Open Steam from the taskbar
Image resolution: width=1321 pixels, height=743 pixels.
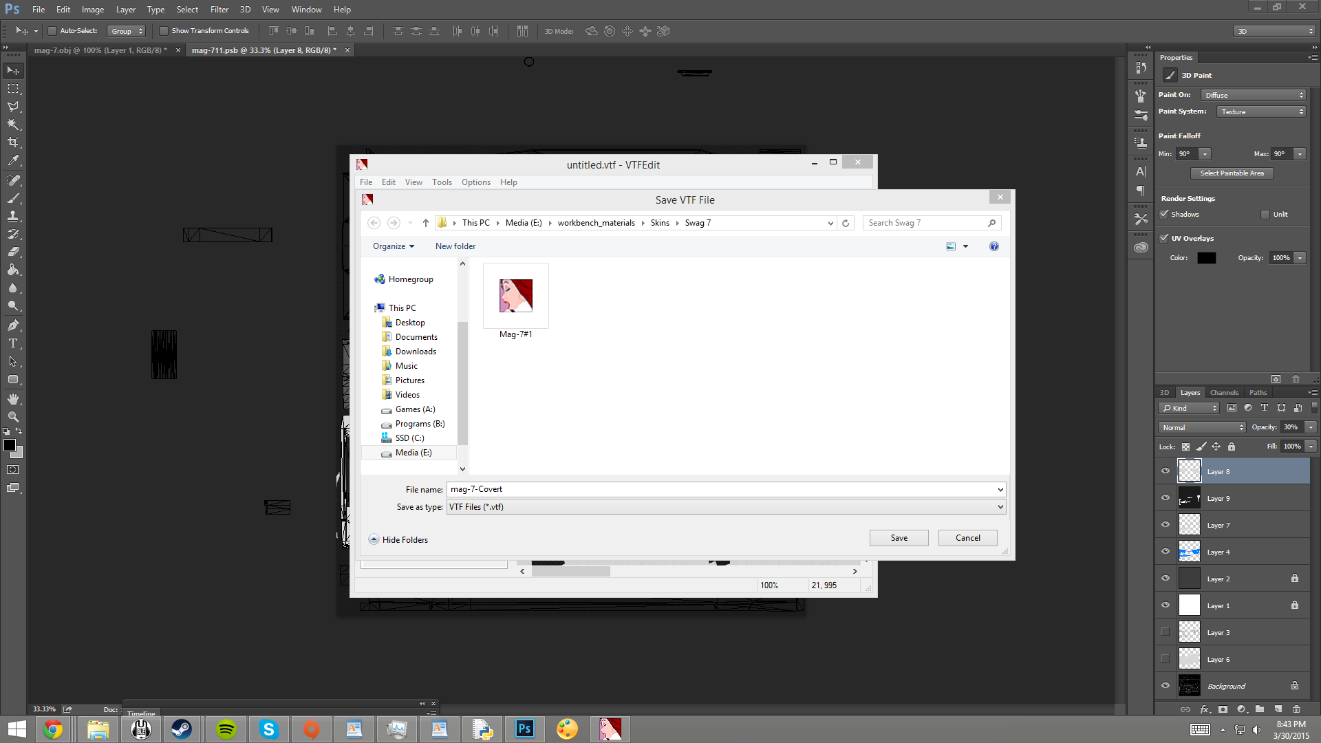[x=182, y=729]
